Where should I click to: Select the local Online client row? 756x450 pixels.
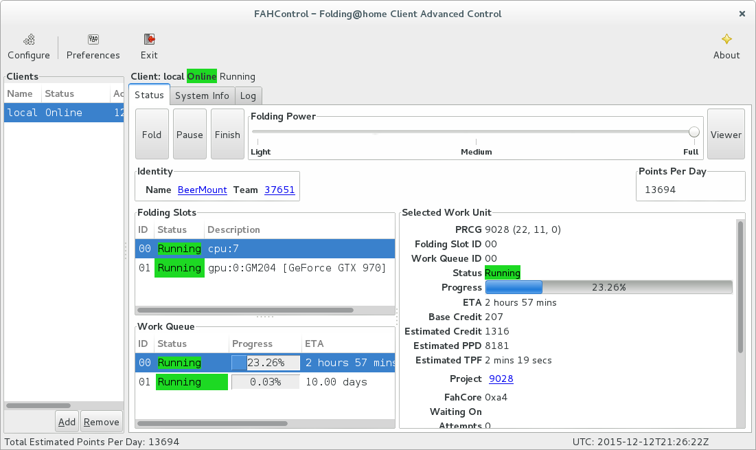pyautogui.click(x=64, y=113)
